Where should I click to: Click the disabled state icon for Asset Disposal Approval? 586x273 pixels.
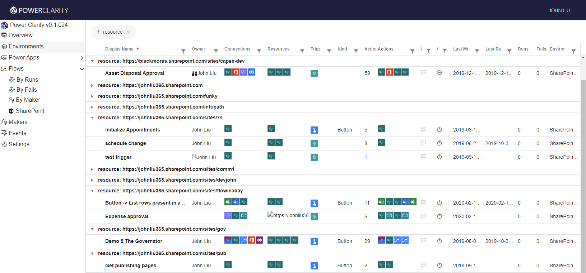coord(439,73)
